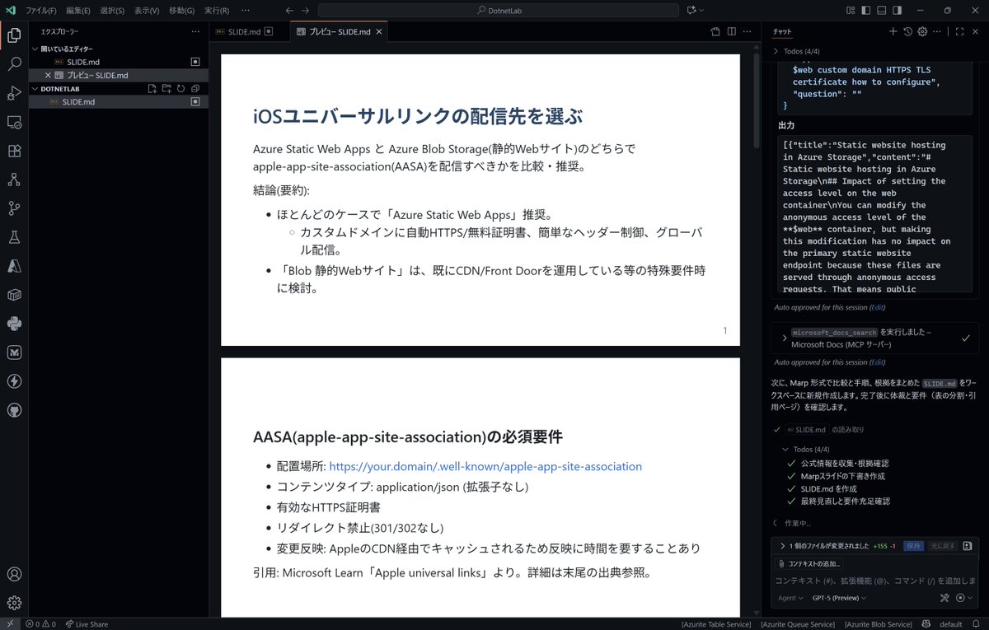Show chat history
The image size is (989, 630).
907,31
